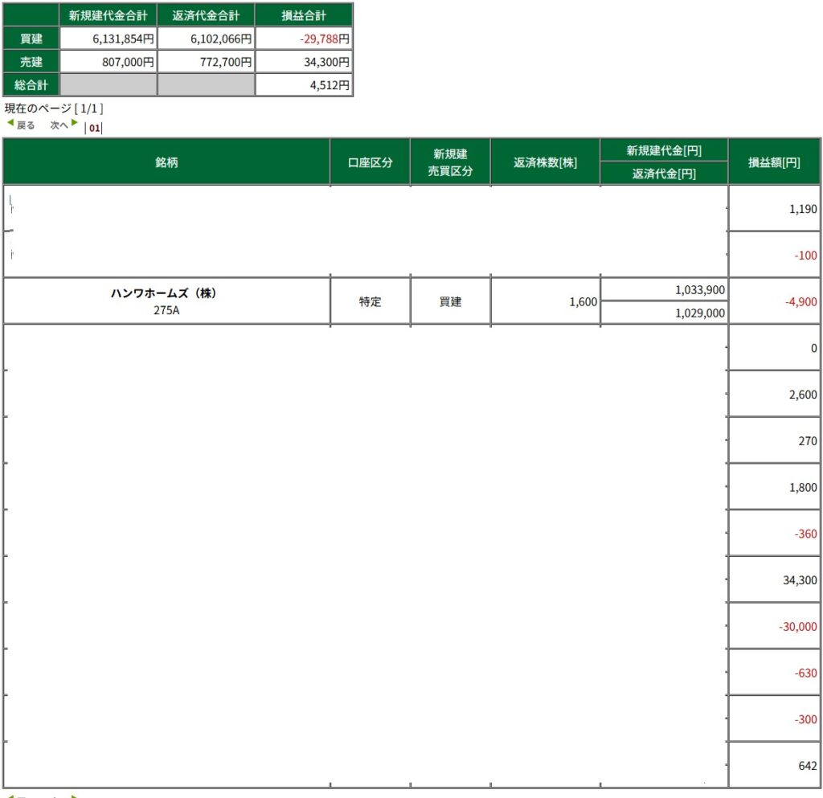823x798 pixels.
Task: Select page number 01
Action: click(x=95, y=127)
